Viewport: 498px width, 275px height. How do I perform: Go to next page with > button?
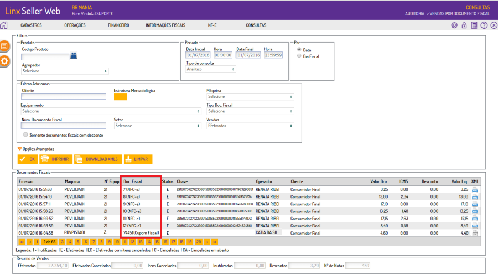[x=207, y=242]
